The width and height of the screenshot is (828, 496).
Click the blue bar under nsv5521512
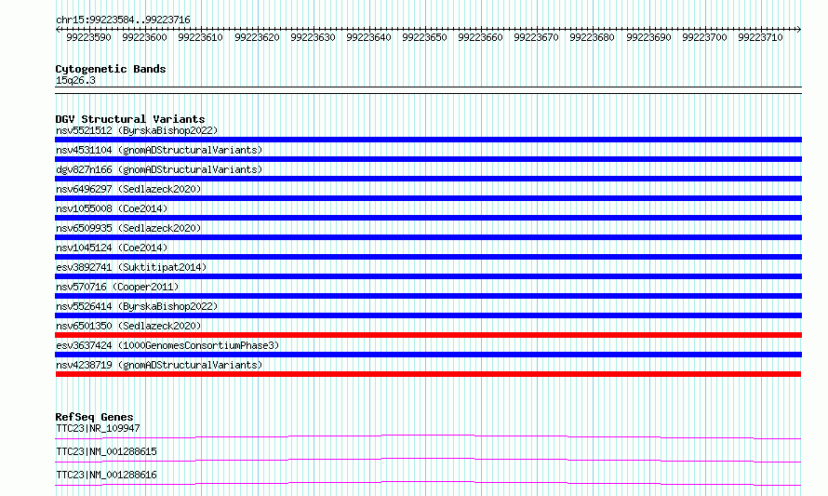click(428, 140)
